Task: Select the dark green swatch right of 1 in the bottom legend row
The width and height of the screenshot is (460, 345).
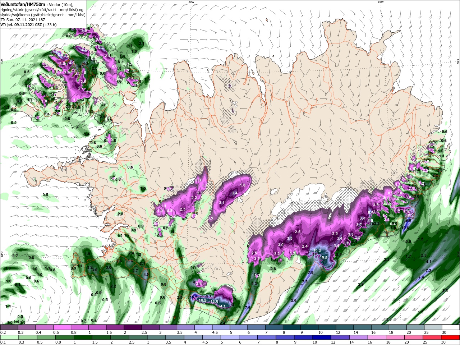Action: (x=83, y=337)
